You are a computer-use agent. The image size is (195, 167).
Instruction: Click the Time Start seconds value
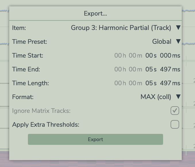point(151,55)
